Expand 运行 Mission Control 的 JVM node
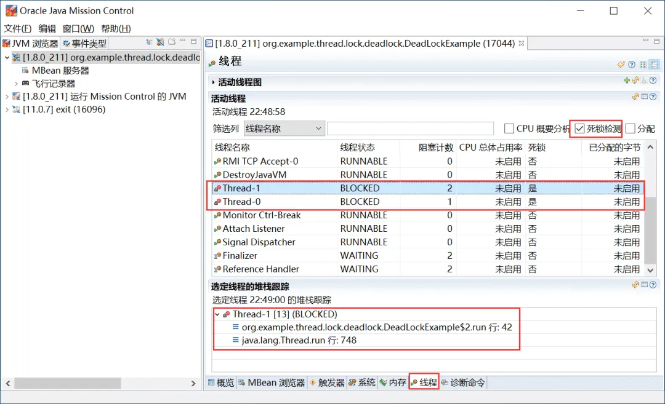 coord(7,97)
